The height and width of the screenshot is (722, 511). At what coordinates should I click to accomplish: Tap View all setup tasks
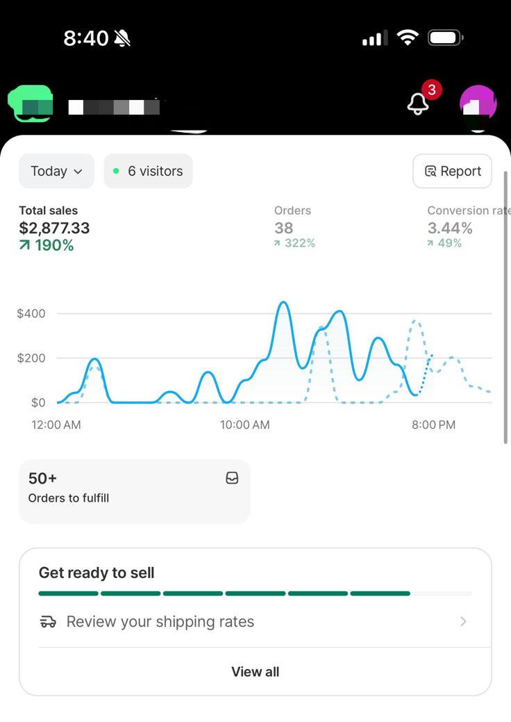coord(255,671)
